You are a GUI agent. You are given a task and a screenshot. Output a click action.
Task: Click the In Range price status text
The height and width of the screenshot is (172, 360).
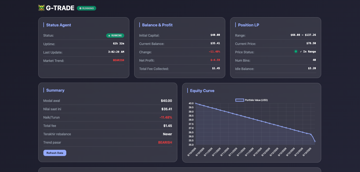(x=308, y=52)
